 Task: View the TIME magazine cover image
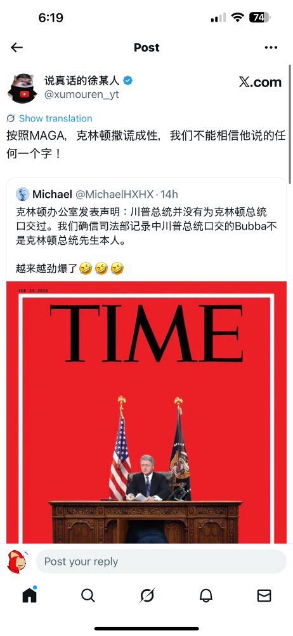[x=146, y=412]
